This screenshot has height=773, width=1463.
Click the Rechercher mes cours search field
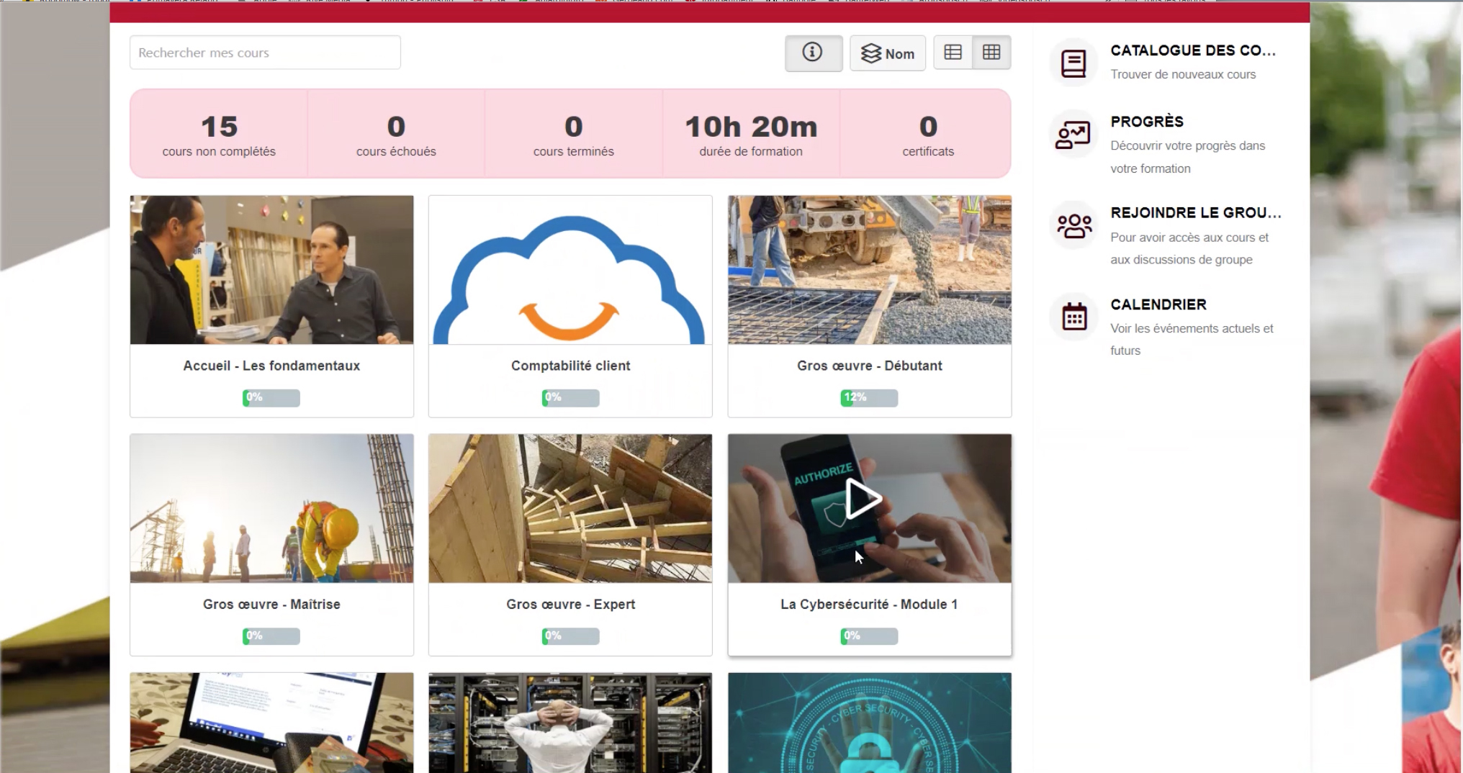[265, 53]
